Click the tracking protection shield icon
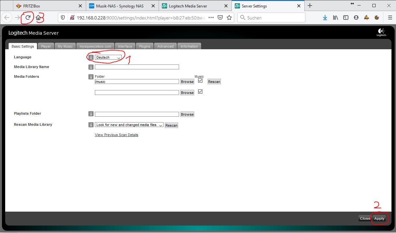The height and width of the screenshot is (233, 396). (63, 18)
